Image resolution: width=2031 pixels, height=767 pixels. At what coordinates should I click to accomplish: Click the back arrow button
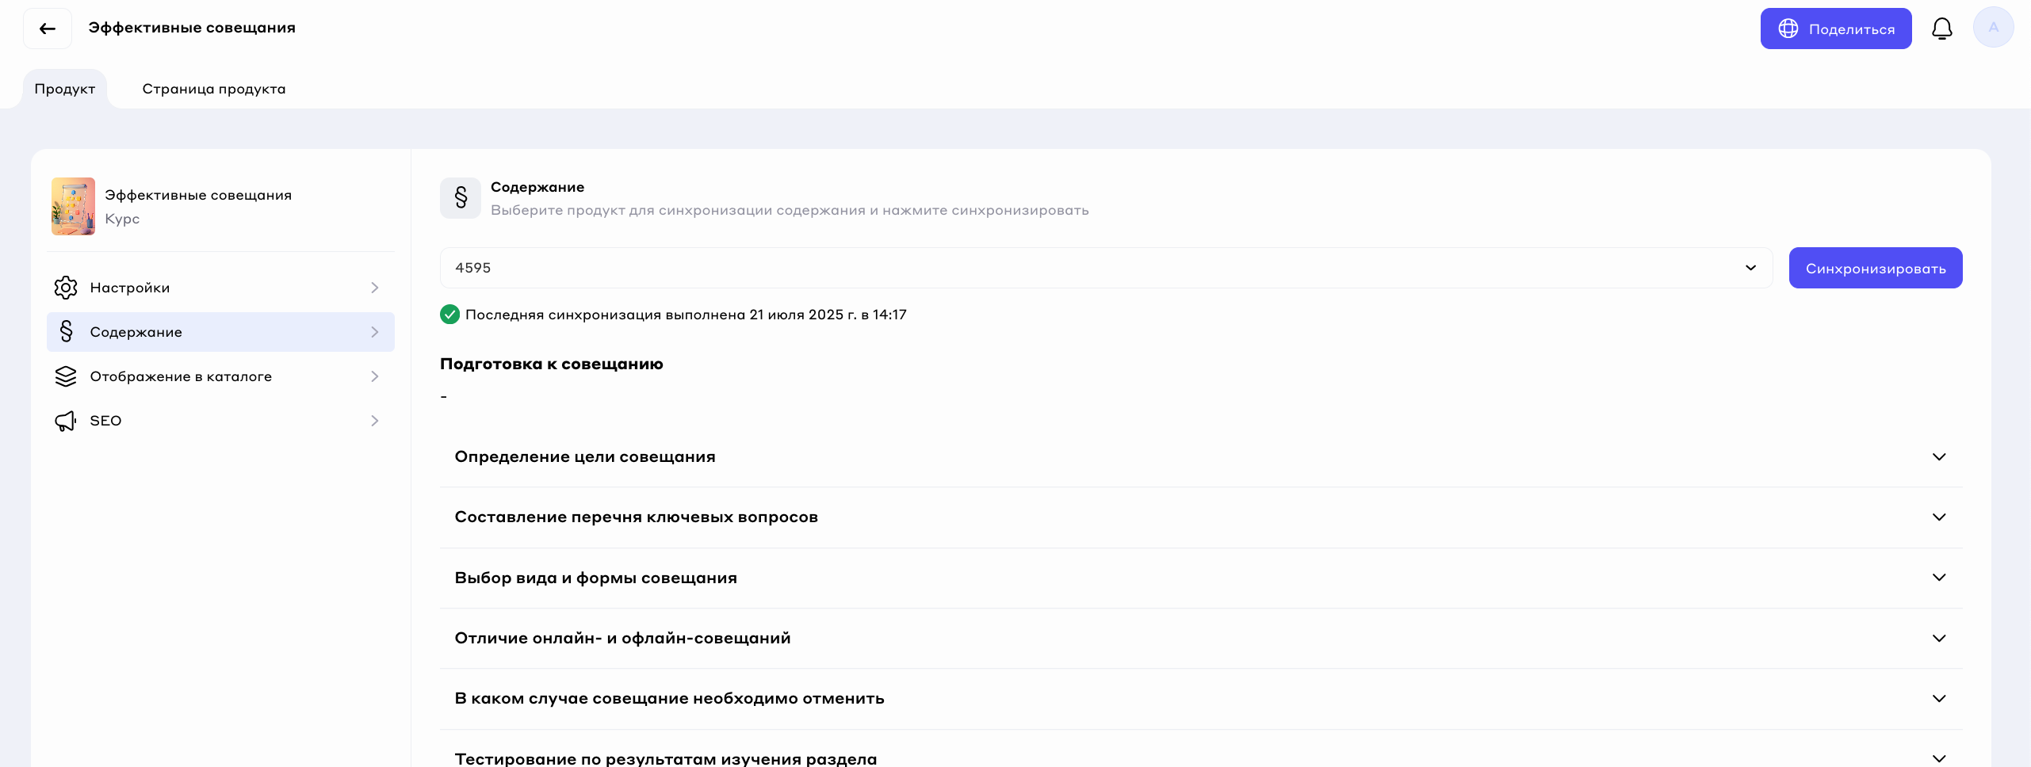tap(48, 29)
